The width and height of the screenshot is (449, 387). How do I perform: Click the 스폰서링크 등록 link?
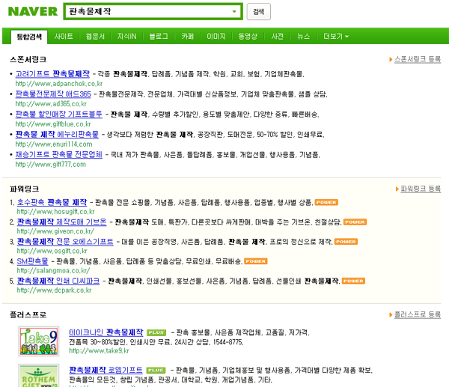[x=418, y=59]
